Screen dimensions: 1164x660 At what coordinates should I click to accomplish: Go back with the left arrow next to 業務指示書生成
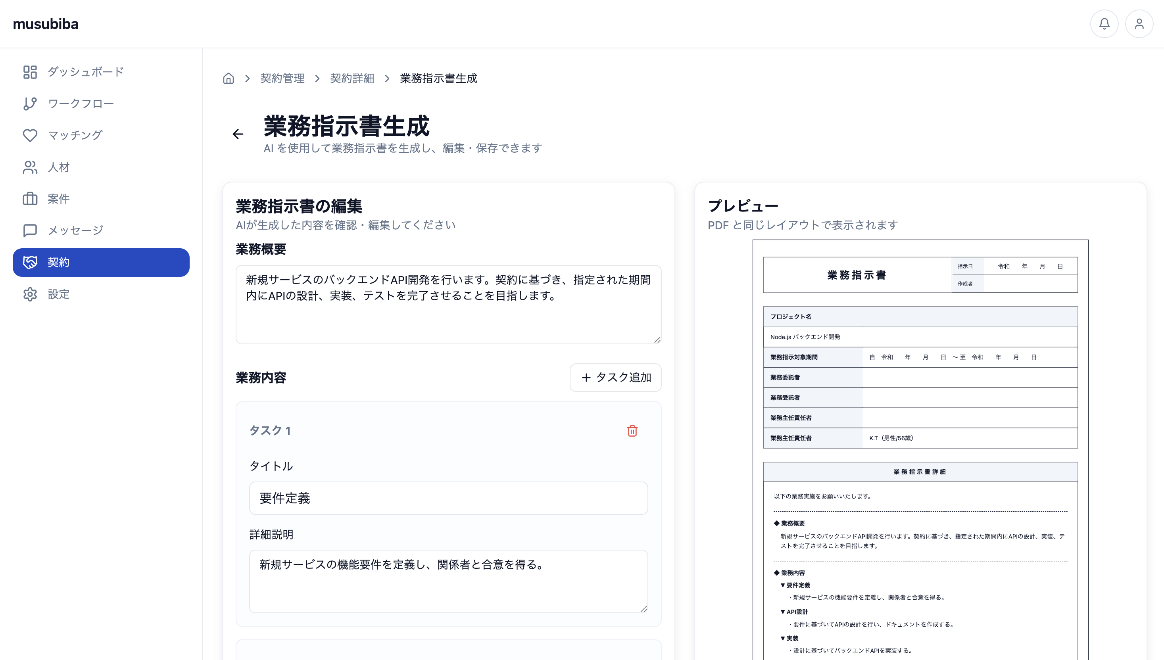point(237,134)
